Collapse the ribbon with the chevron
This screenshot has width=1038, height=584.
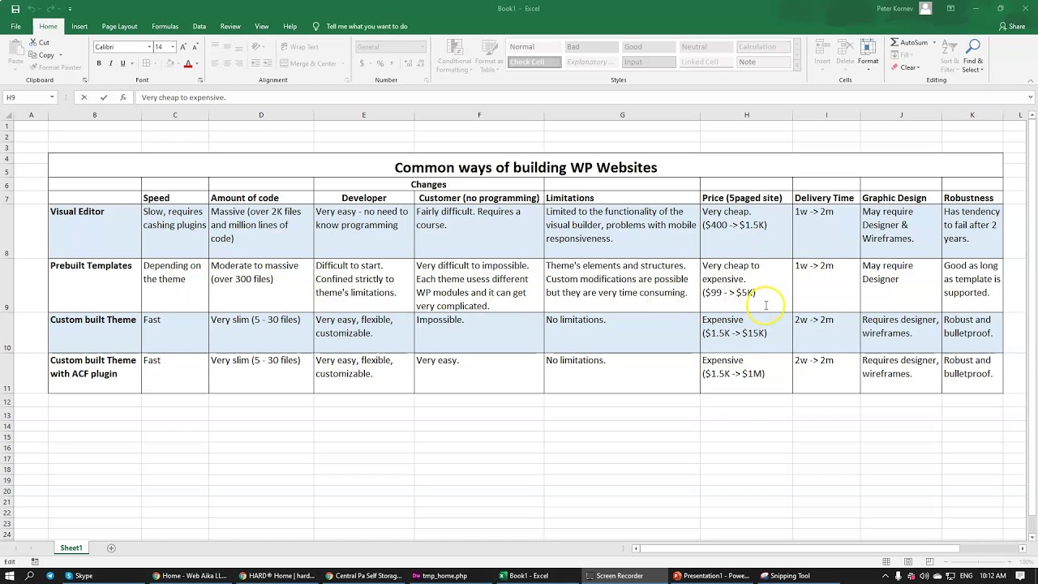coord(1031,80)
